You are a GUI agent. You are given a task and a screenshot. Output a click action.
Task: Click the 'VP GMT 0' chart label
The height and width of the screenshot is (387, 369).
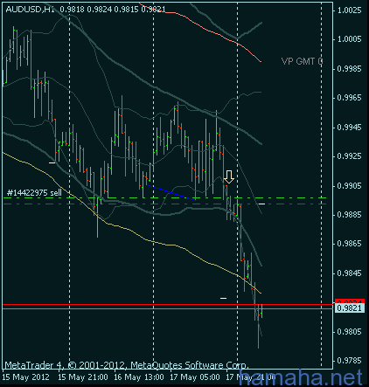[x=302, y=61]
